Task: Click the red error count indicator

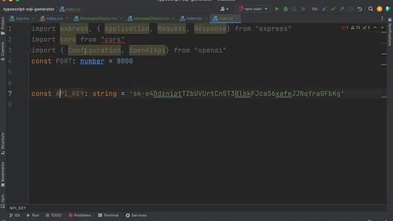Action: tap(345, 28)
